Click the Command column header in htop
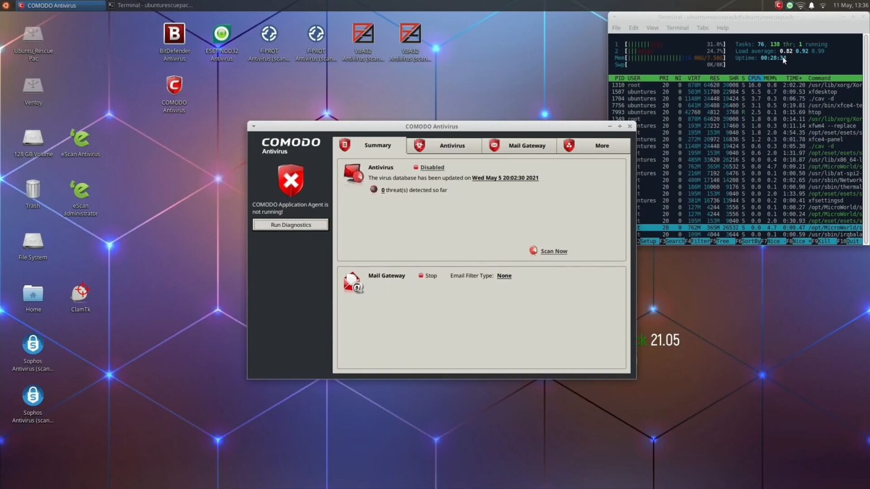 820,78
